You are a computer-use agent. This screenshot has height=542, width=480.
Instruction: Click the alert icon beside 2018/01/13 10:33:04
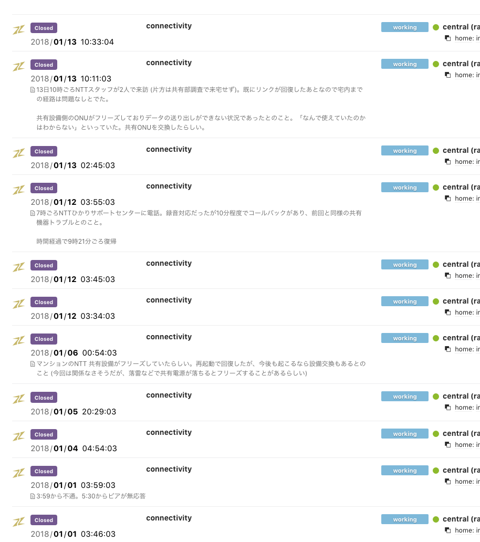click(19, 30)
